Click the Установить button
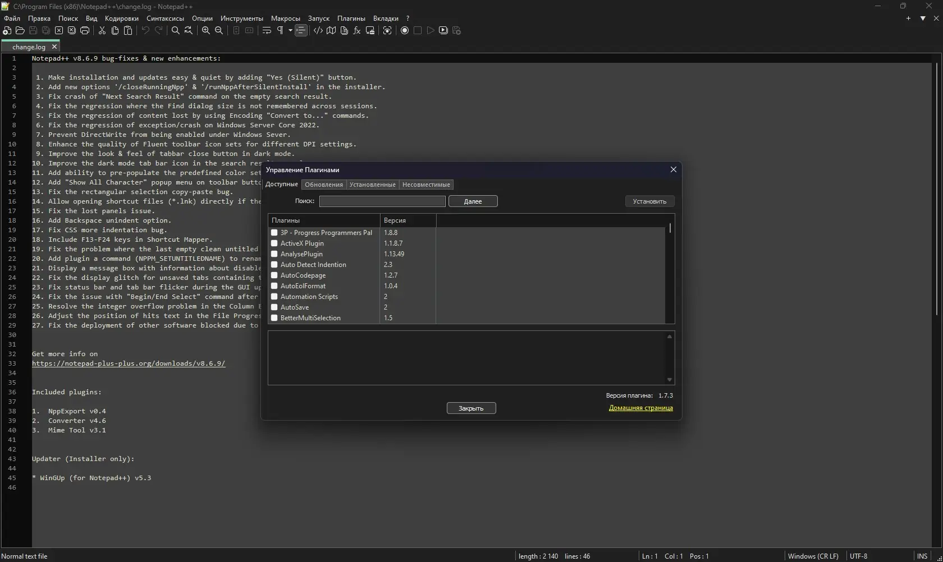 click(x=649, y=201)
